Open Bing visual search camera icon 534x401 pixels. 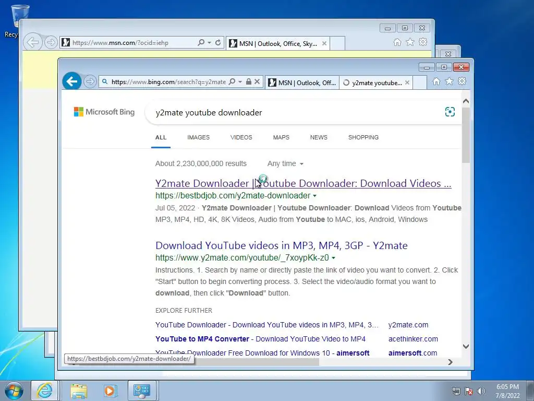coord(450,112)
